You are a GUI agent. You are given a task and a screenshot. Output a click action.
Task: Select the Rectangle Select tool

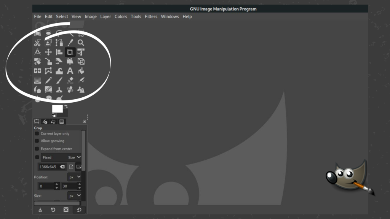coord(38,33)
